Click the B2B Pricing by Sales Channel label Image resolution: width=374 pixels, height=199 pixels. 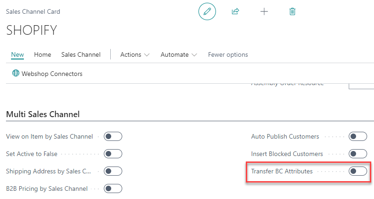[47, 188]
